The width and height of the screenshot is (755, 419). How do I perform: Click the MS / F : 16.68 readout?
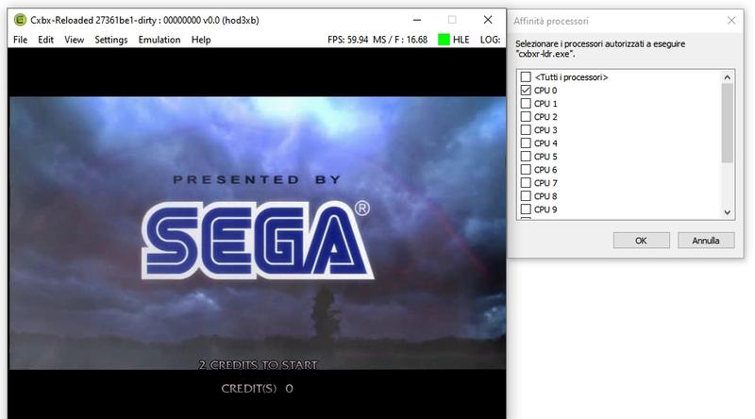400,40
